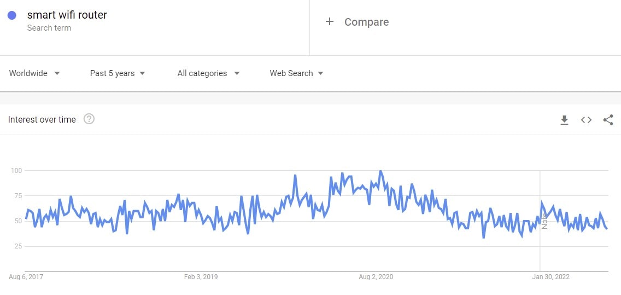Click the Note marker on the chart
621x295 pixels.
[544, 221]
